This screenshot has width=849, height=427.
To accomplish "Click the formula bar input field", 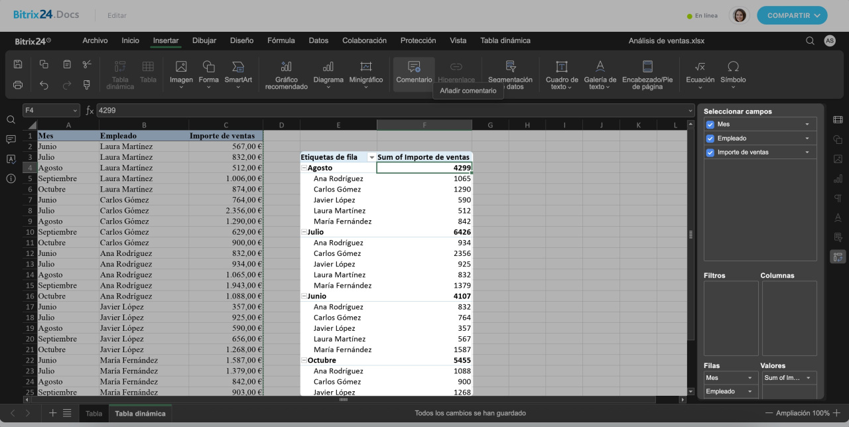I will point(391,111).
